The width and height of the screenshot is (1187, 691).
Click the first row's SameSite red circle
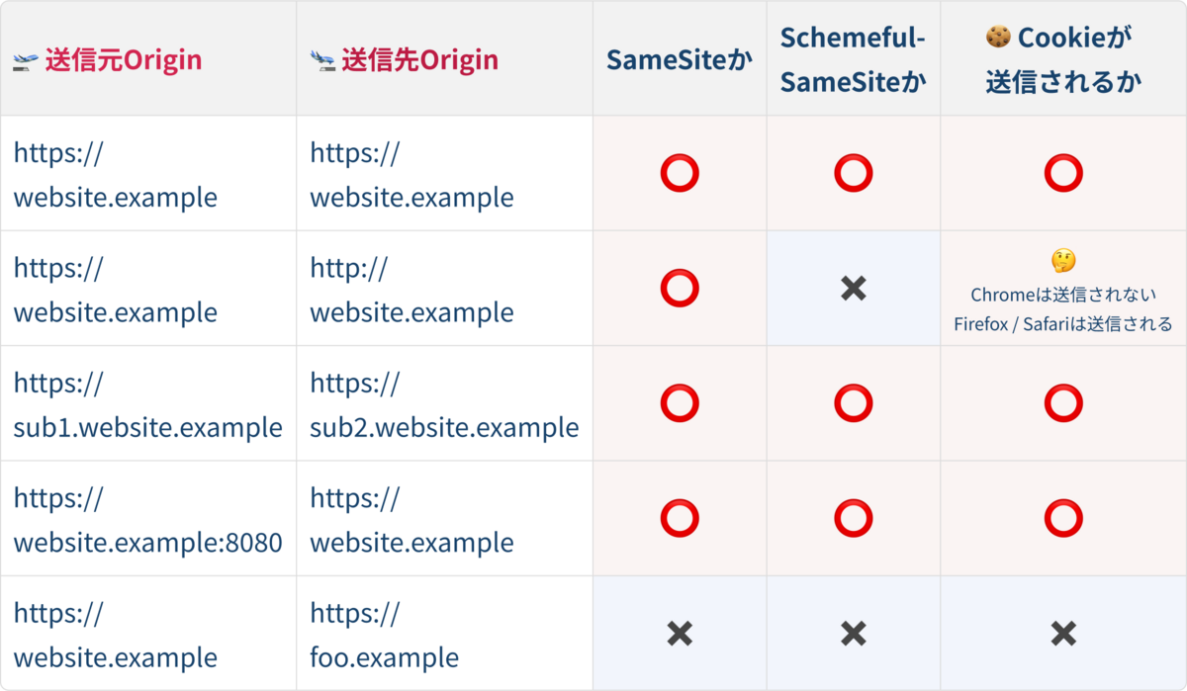click(x=680, y=174)
